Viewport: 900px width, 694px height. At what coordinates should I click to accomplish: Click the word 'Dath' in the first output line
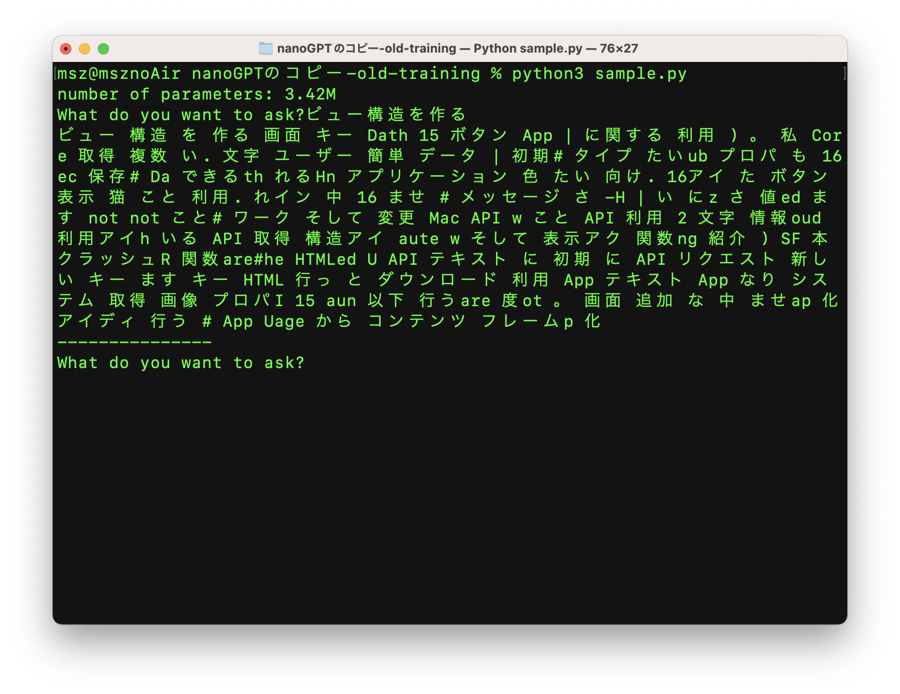pyautogui.click(x=388, y=135)
